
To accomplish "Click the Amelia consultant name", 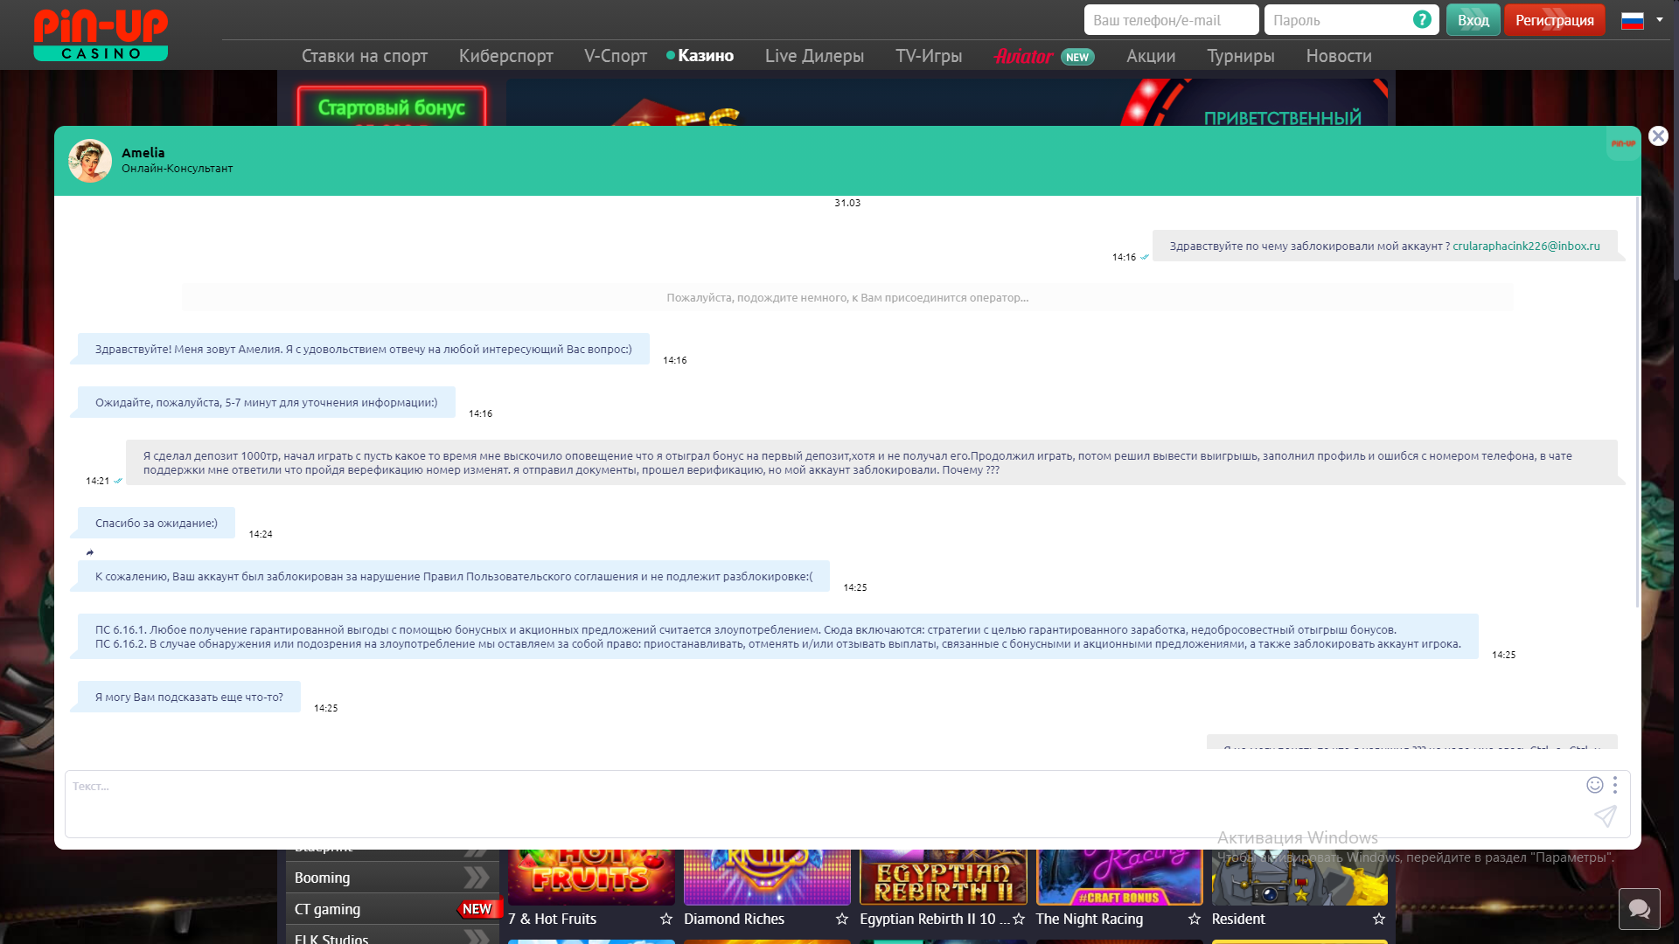I will click(x=143, y=153).
